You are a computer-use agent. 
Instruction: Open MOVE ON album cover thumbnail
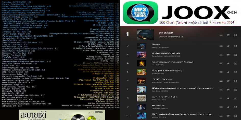(142, 107)
